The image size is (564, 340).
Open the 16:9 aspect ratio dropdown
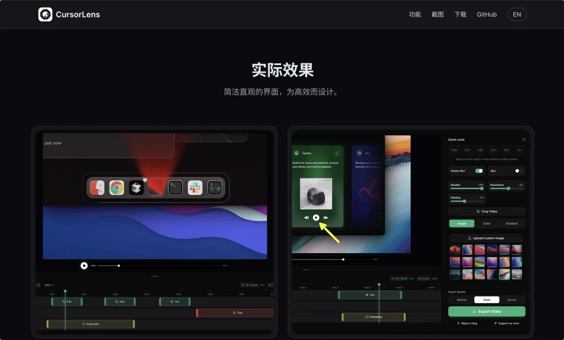tap(49, 285)
